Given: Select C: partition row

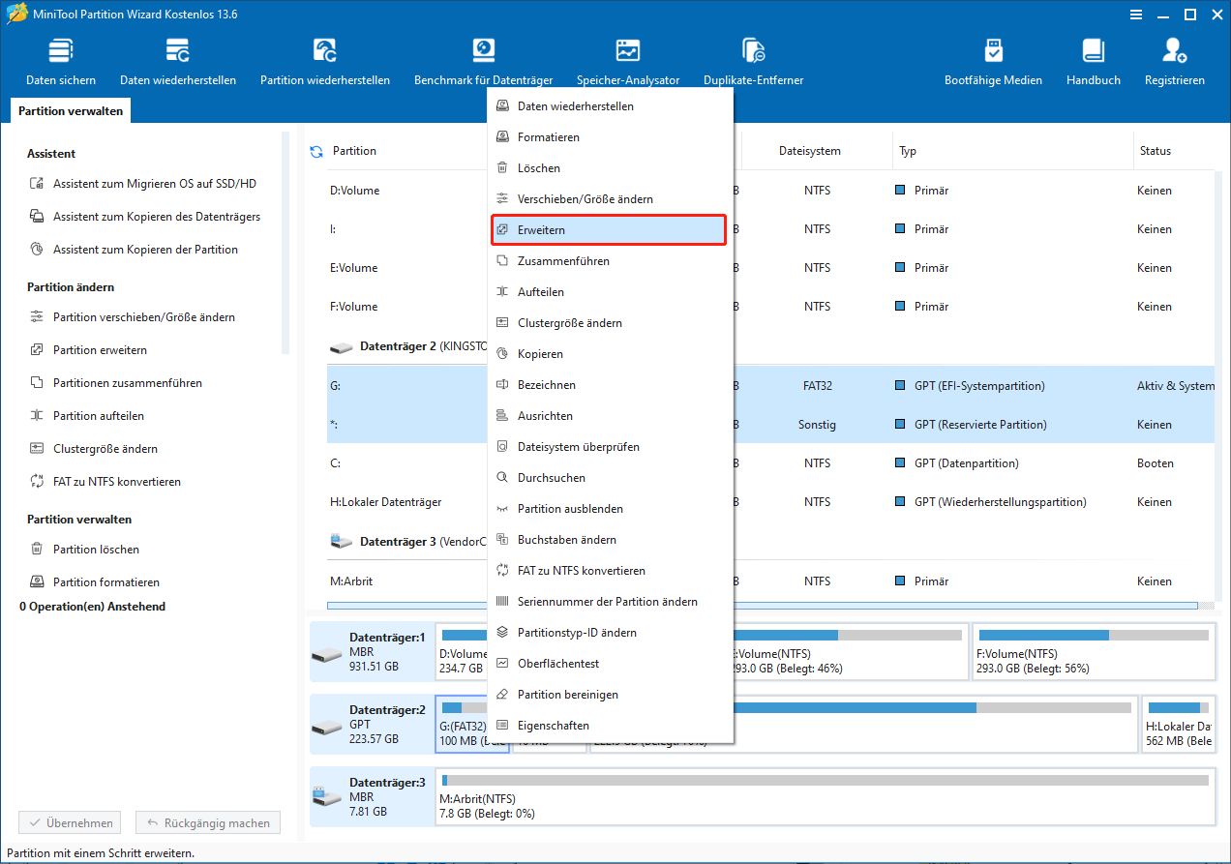Looking at the screenshot, I should [x=770, y=463].
